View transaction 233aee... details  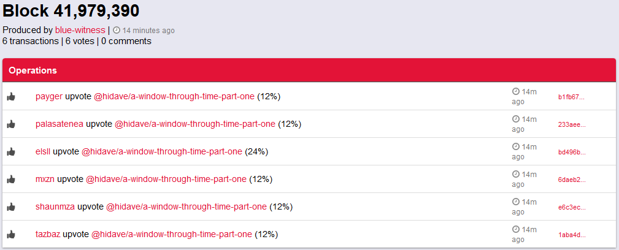click(572, 124)
